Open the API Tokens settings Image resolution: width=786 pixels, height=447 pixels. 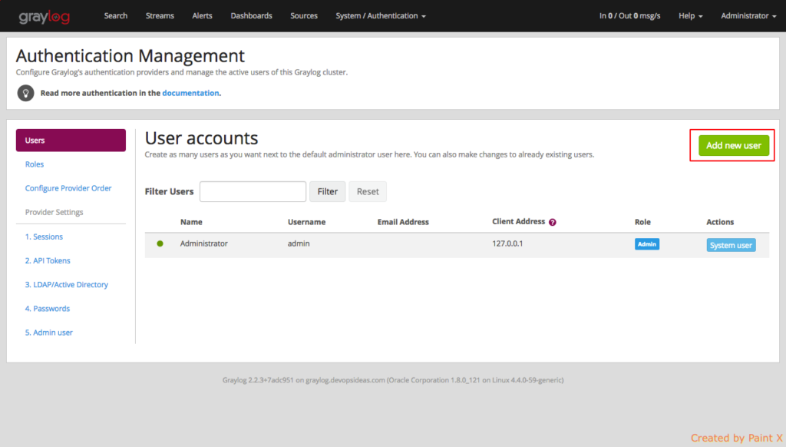click(x=48, y=260)
